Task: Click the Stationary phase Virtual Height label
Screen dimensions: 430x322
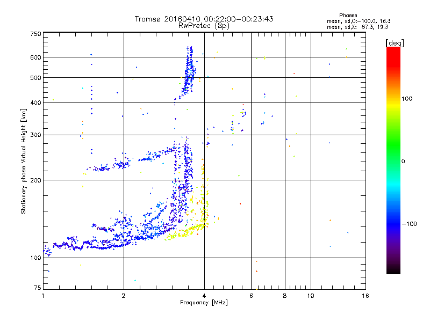Action: [x=23, y=161]
